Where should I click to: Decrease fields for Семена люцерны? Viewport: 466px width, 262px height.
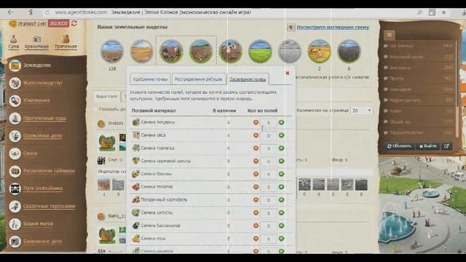pyautogui.click(x=256, y=122)
